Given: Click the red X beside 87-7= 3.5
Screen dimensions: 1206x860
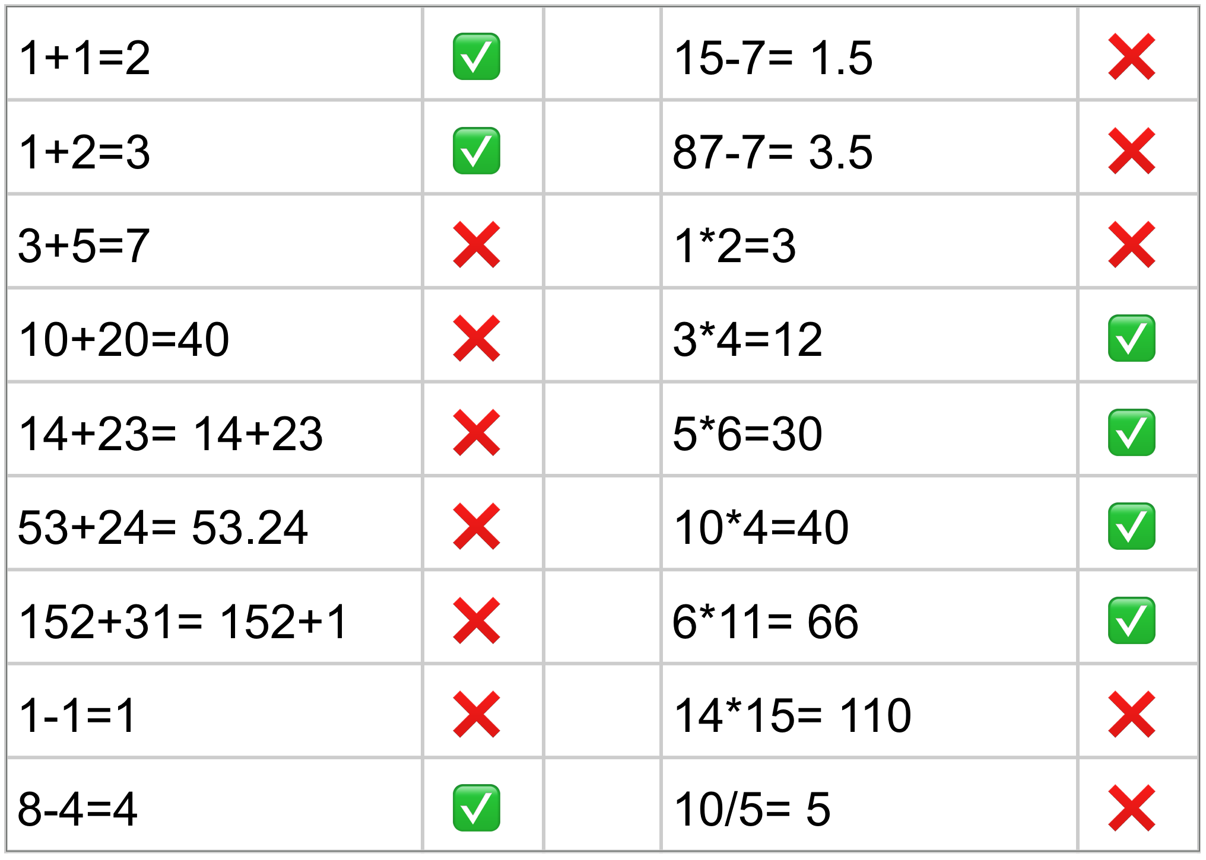Looking at the screenshot, I should [x=1131, y=151].
